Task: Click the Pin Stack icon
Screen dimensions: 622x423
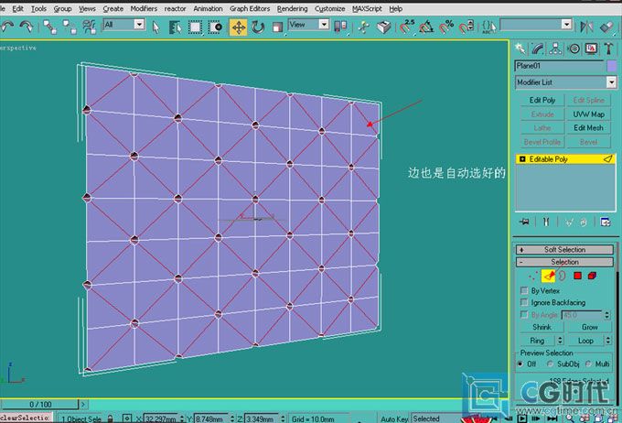Action: point(524,222)
